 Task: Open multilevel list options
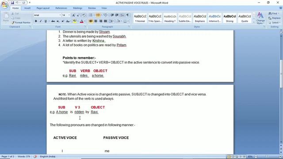click(x=105, y=15)
